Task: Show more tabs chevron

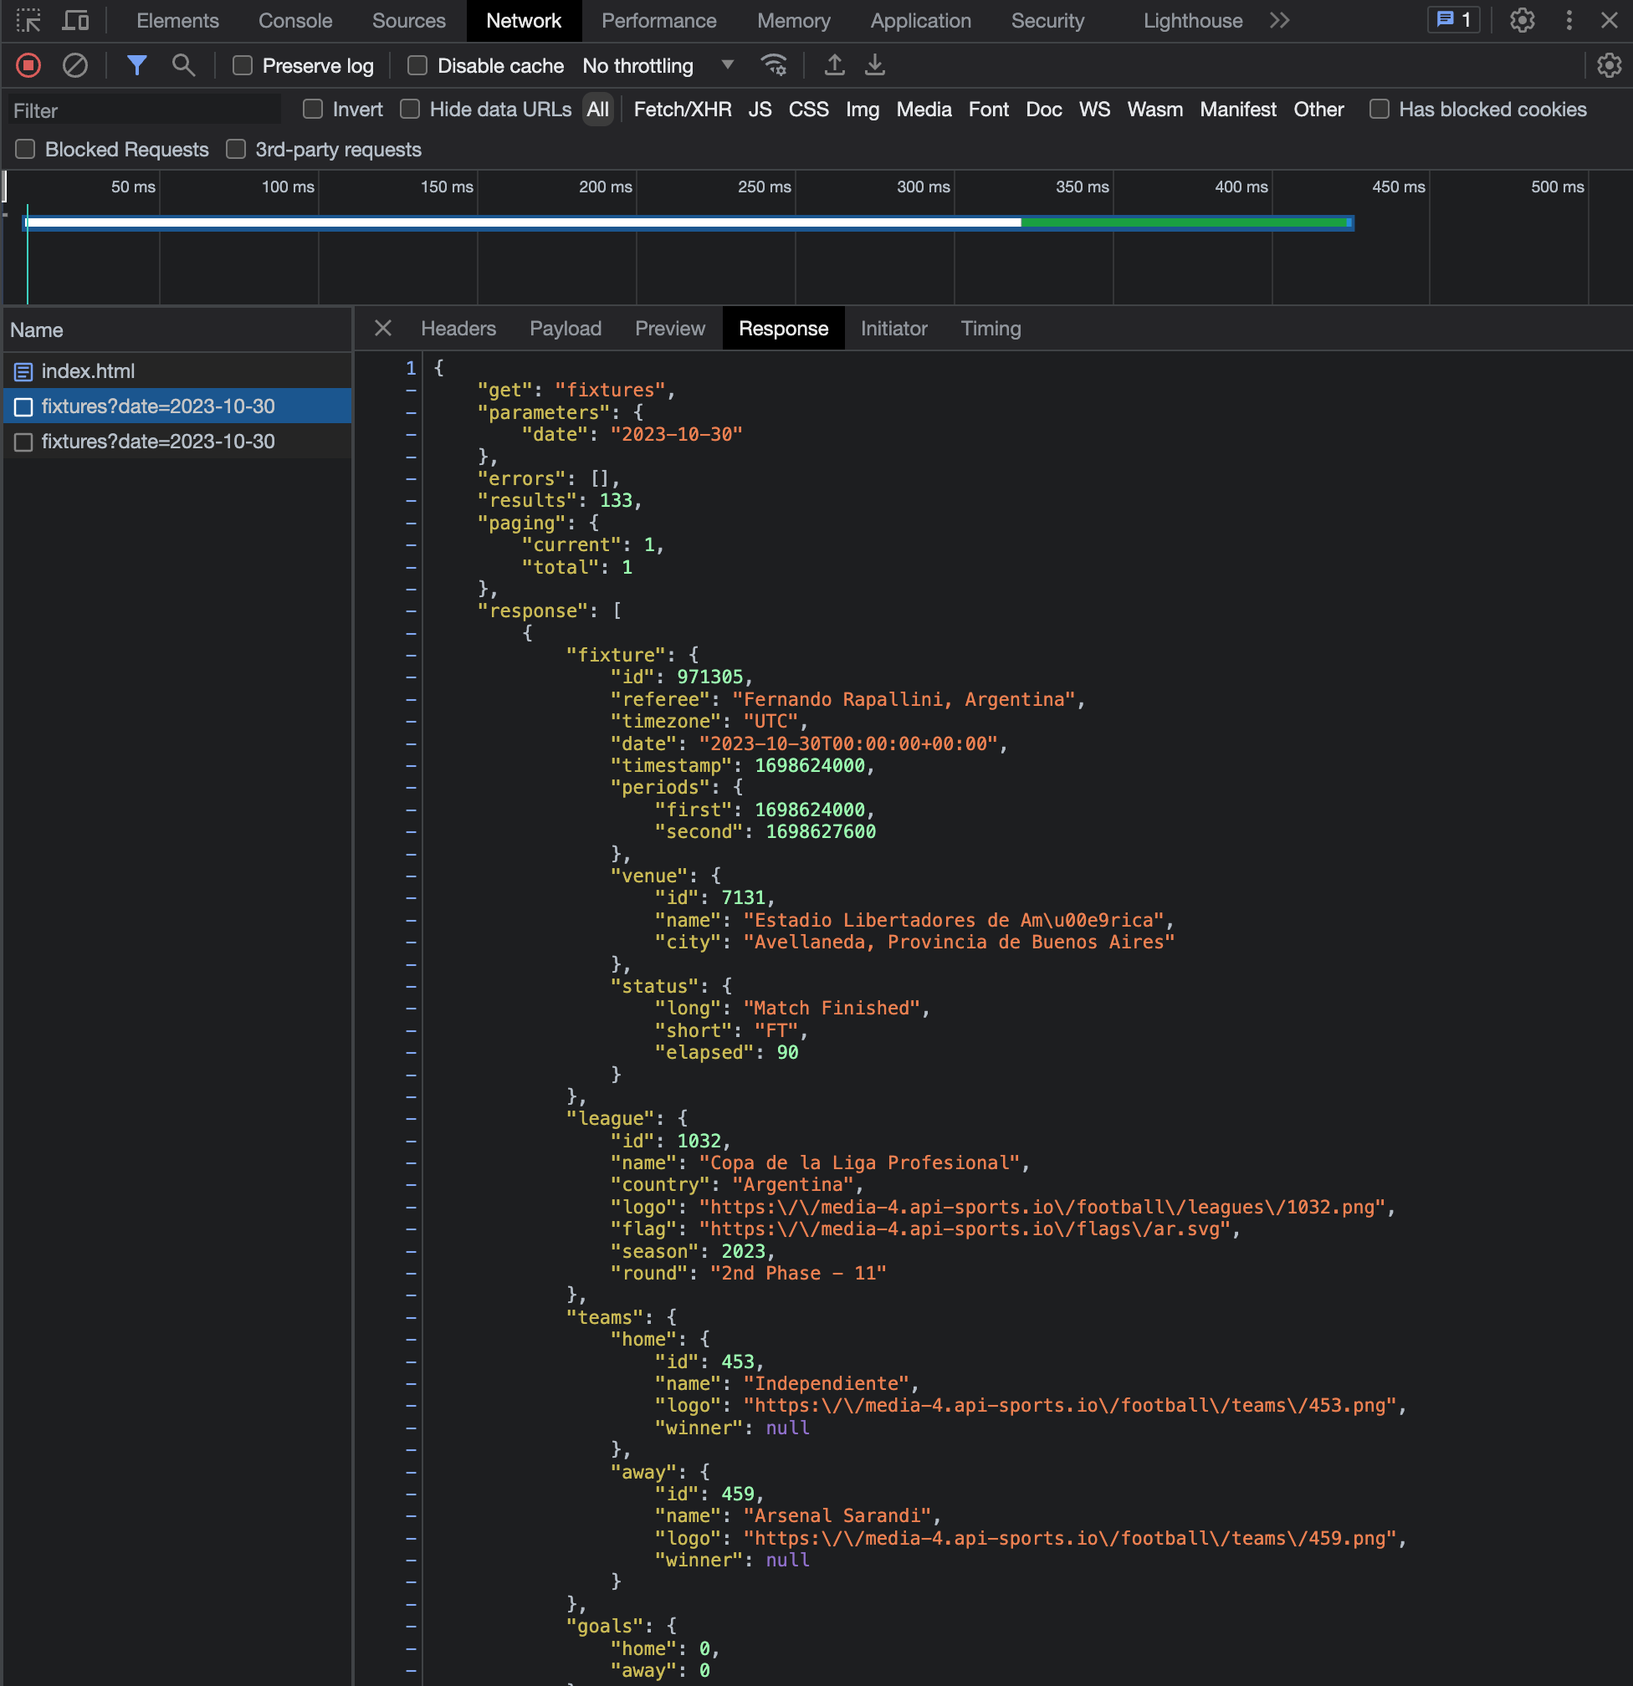Action: tap(1280, 21)
